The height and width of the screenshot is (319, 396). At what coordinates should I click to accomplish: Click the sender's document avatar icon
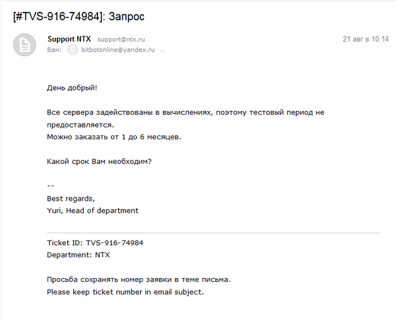[24, 44]
